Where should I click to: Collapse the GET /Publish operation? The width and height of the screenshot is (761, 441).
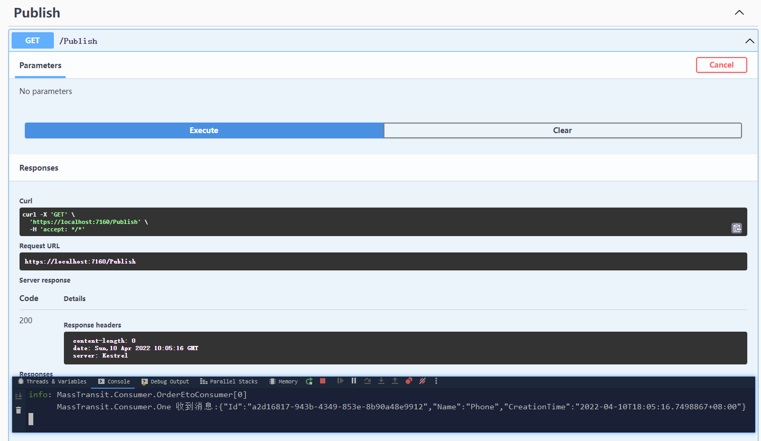(x=749, y=41)
